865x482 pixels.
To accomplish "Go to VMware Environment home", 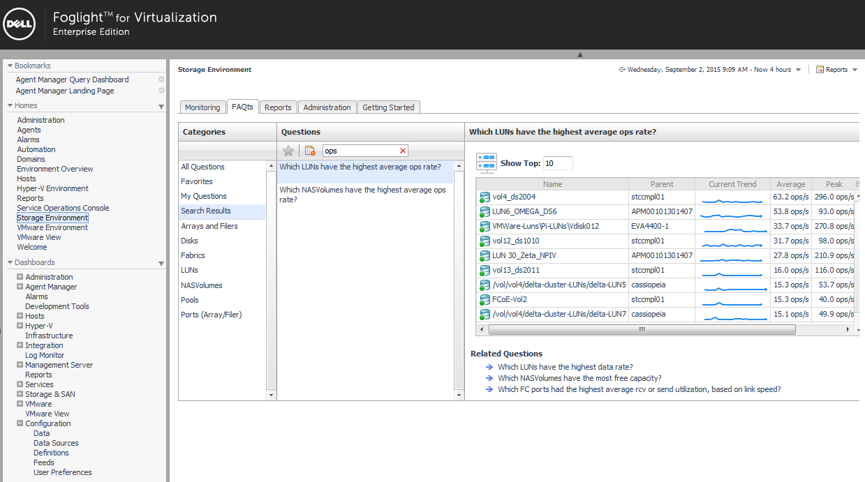I will [52, 227].
